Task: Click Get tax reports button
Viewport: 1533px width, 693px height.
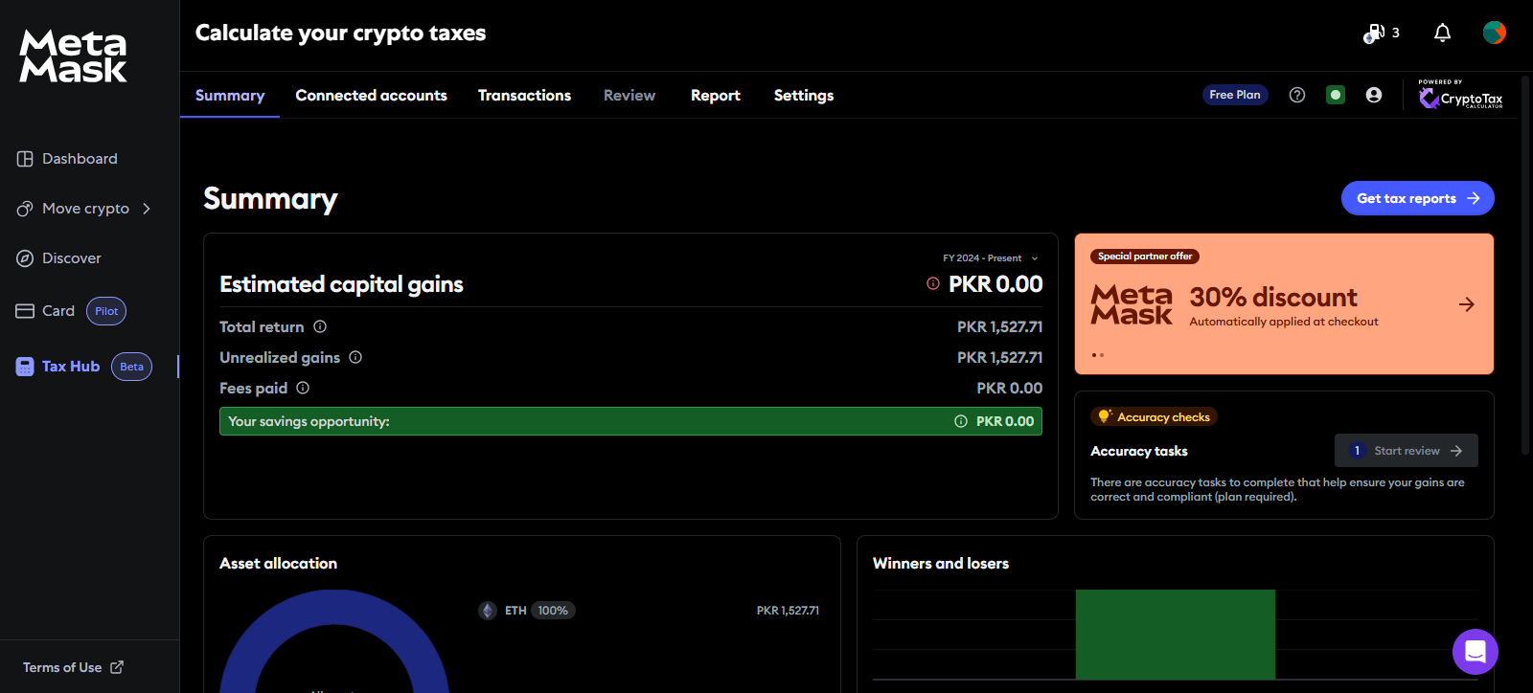Action: tap(1418, 198)
